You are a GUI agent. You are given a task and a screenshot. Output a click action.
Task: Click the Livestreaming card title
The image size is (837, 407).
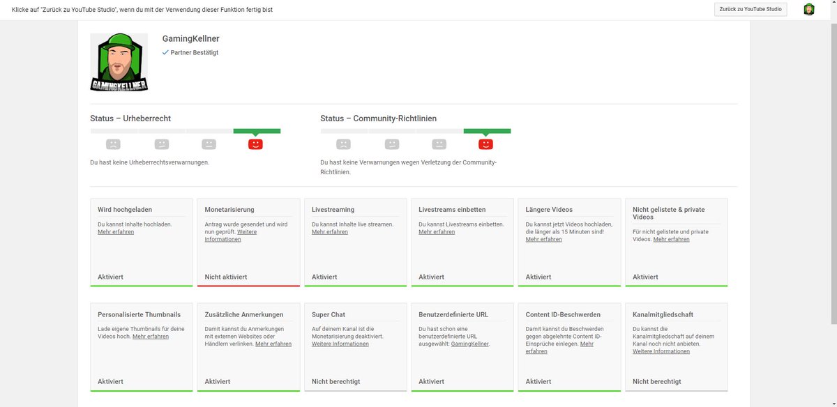click(x=333, y=209)
